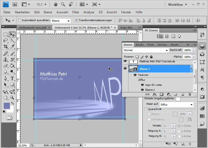Click align top edges button
The height and width of the screenshot is (148, 208).
click(x=120, y=21)
